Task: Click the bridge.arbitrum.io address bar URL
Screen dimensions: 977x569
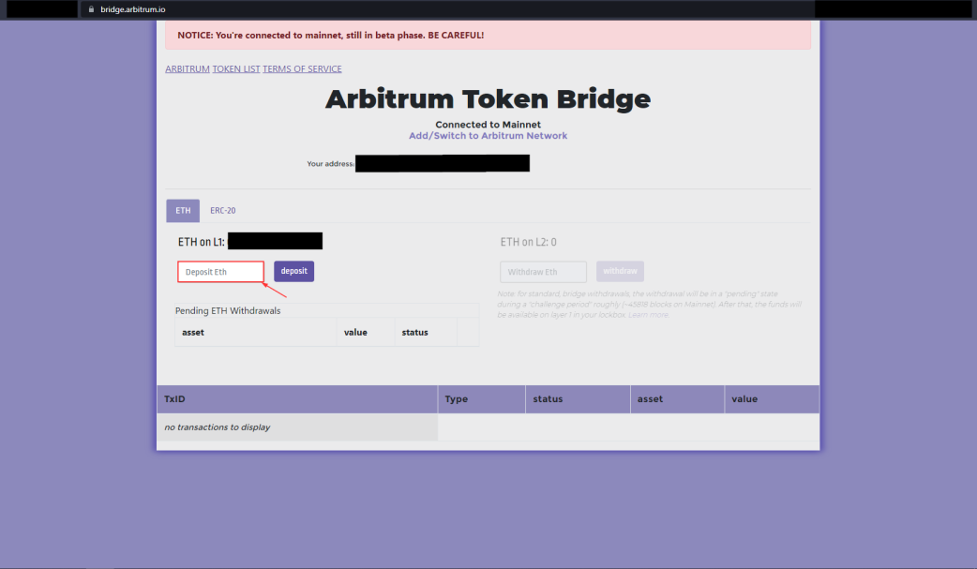Action: click(133, 9)
